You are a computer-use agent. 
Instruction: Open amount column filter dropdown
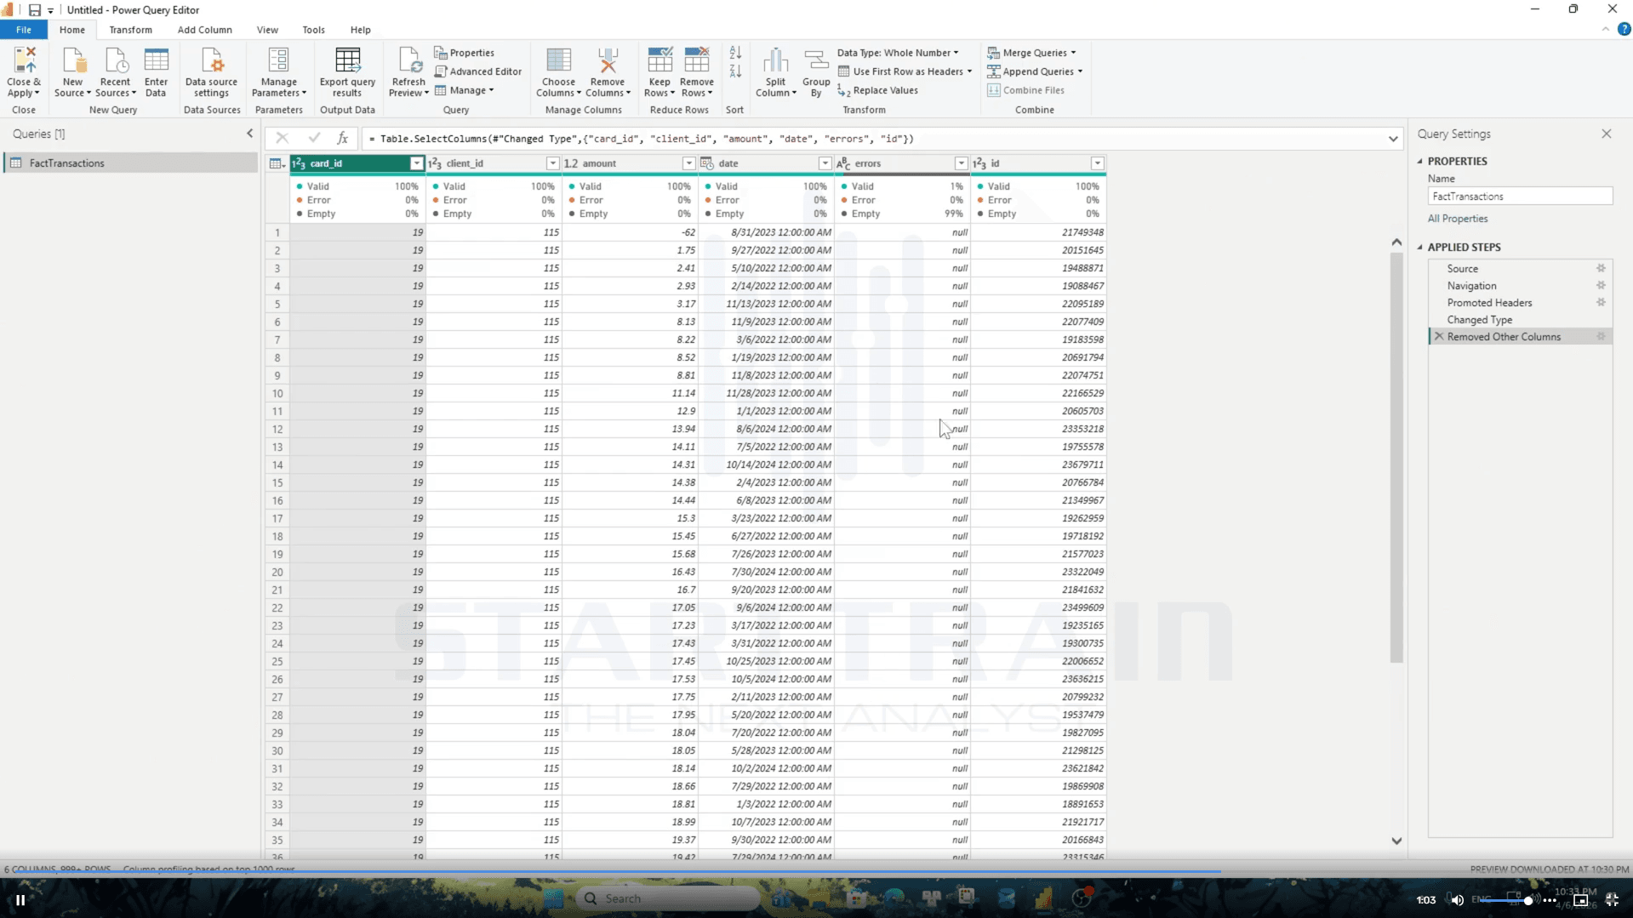click(688, 163)
